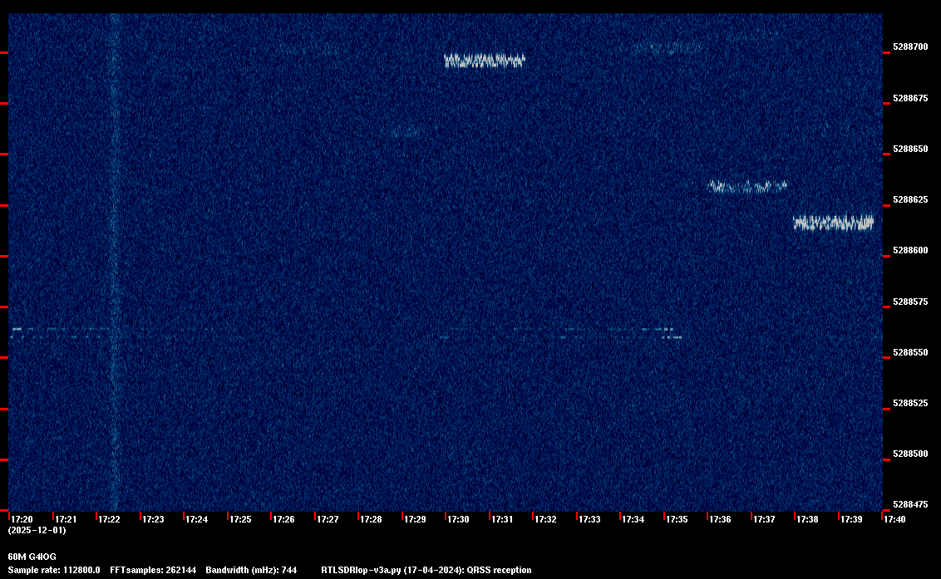
Task: Click the 17:32 time label
Action: (x=545, y=519)
